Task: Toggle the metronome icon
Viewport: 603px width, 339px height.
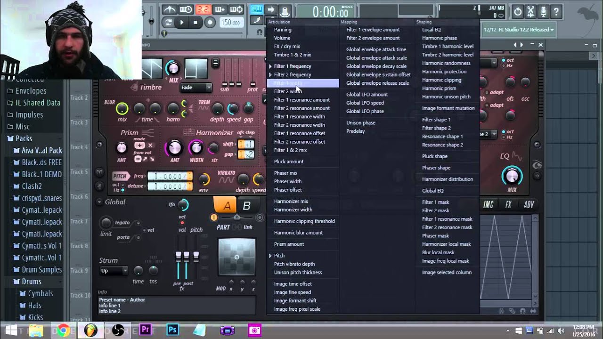Action: coord(169,9)
